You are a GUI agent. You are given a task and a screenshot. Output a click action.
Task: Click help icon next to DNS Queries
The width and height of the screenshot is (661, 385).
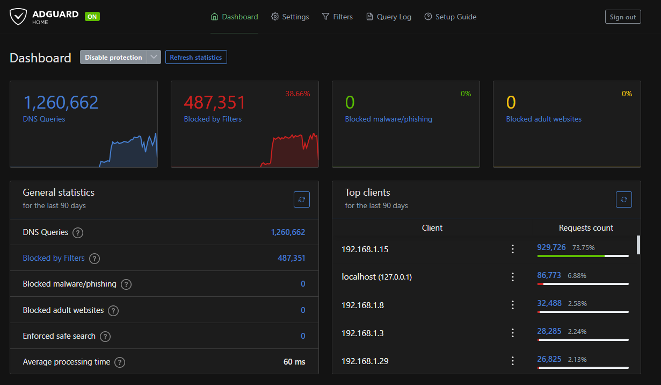[x=78, y=233]
